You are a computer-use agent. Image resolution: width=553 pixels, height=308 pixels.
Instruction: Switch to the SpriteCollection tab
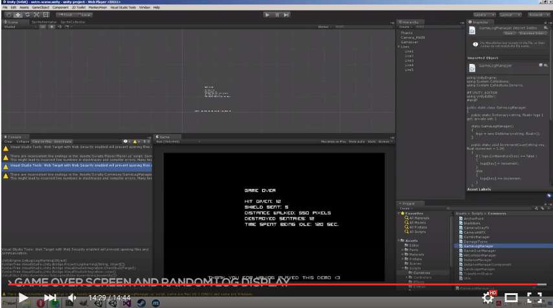click(73, 22)
